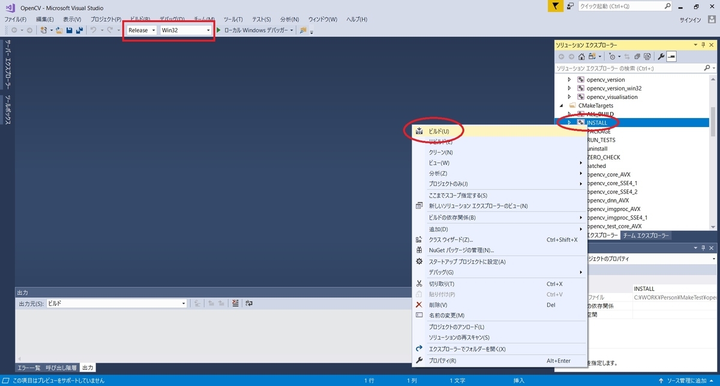Click the publish icon in status bar

(662, 381)
